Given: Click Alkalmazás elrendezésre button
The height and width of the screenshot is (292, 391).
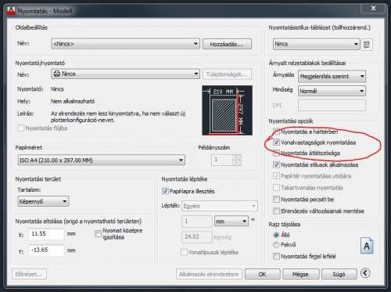Looking at the screenshot, I should tap(209, 274).
